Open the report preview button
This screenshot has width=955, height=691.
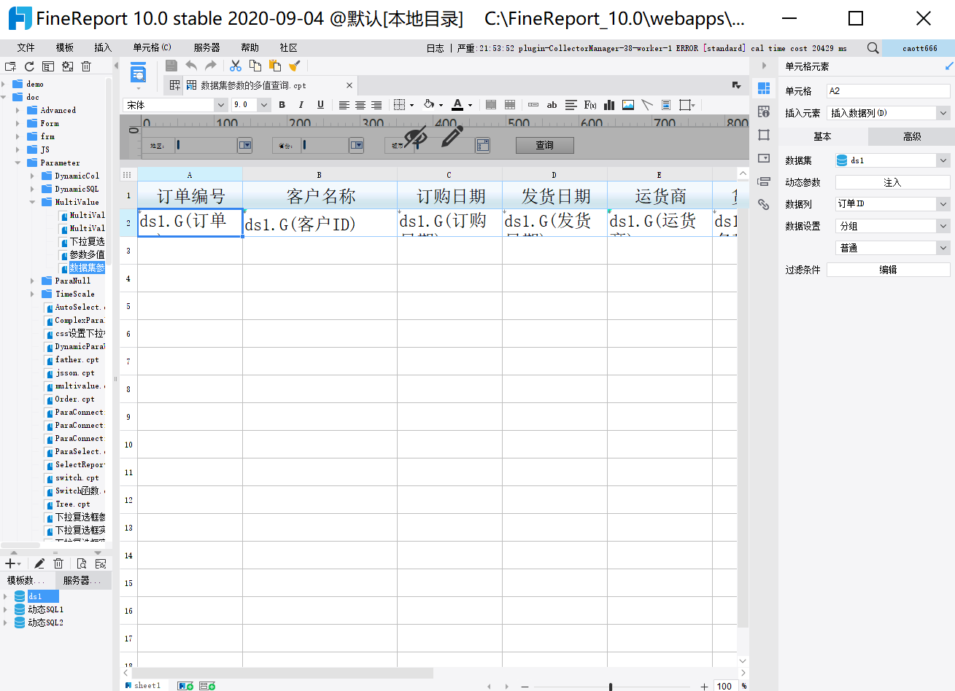click(x=138, y=73)
